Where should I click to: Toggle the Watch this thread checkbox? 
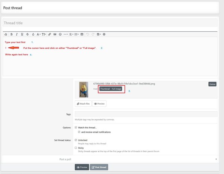click(x=76, y=128)
